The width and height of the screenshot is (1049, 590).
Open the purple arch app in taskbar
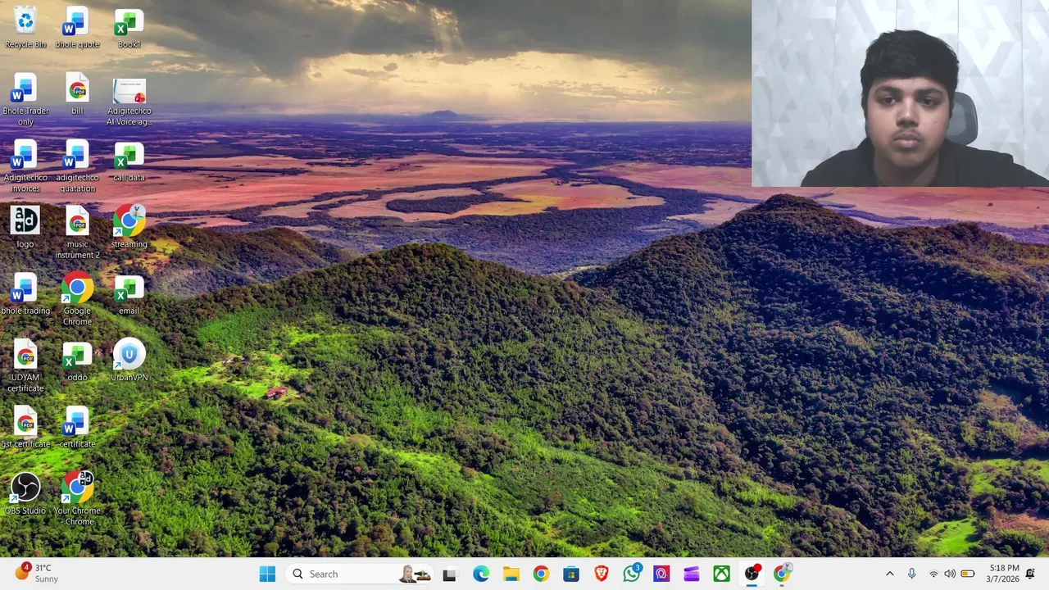tap(661, 574)
